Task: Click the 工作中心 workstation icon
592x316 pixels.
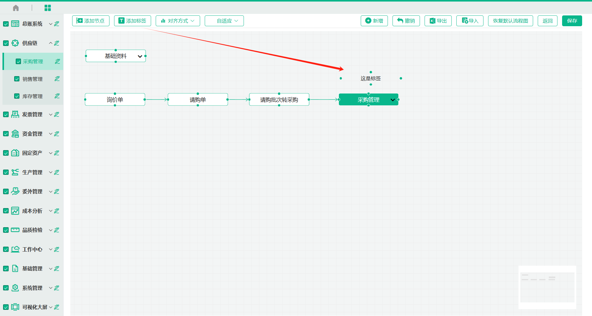Action: (x=15, y=249)
